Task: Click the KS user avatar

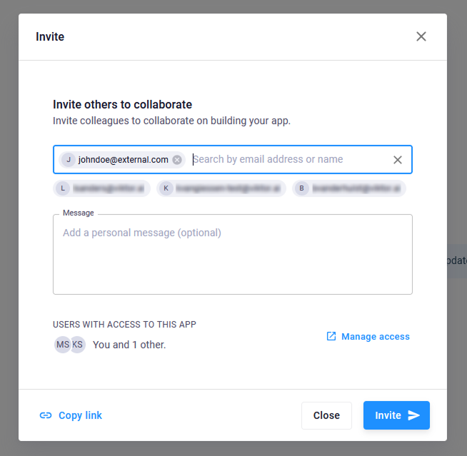Action: click(78, 345)
